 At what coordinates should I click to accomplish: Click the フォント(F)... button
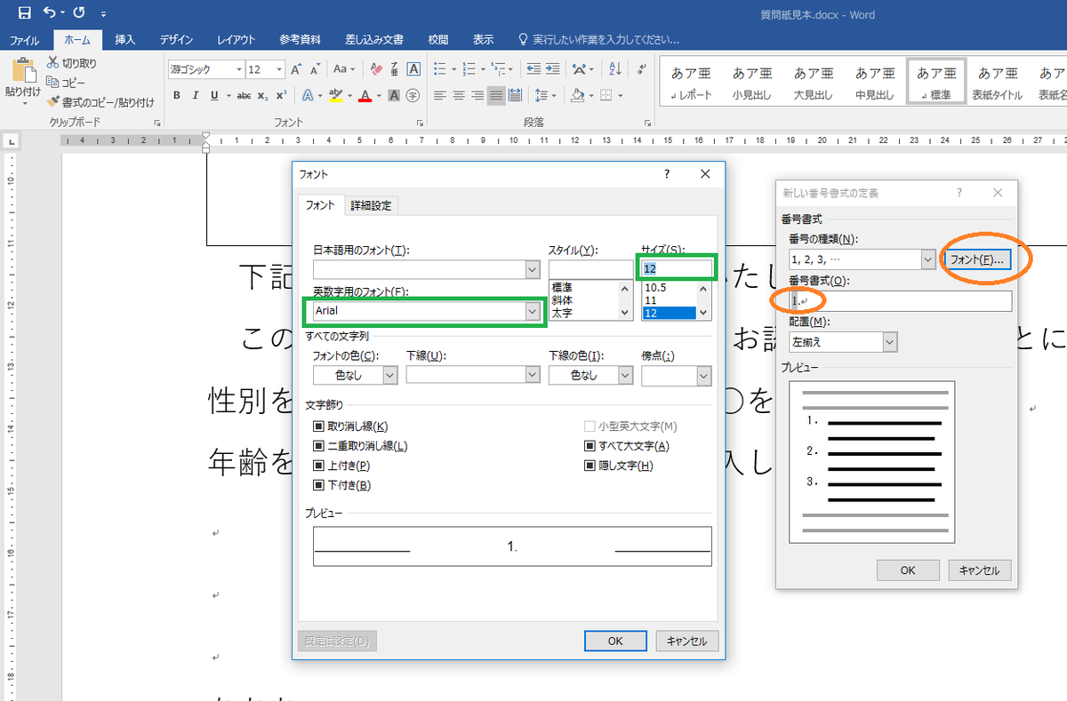(x=976, y=259)
